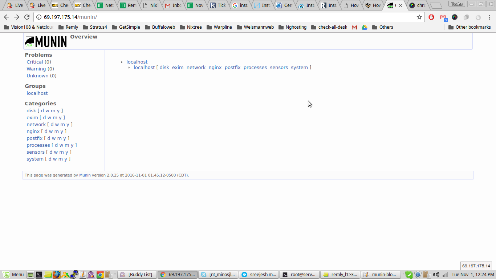Open the Warning problems link
The height and width of the screenshot is (279, 496).
pyautogui.click(x=36, y=69)
